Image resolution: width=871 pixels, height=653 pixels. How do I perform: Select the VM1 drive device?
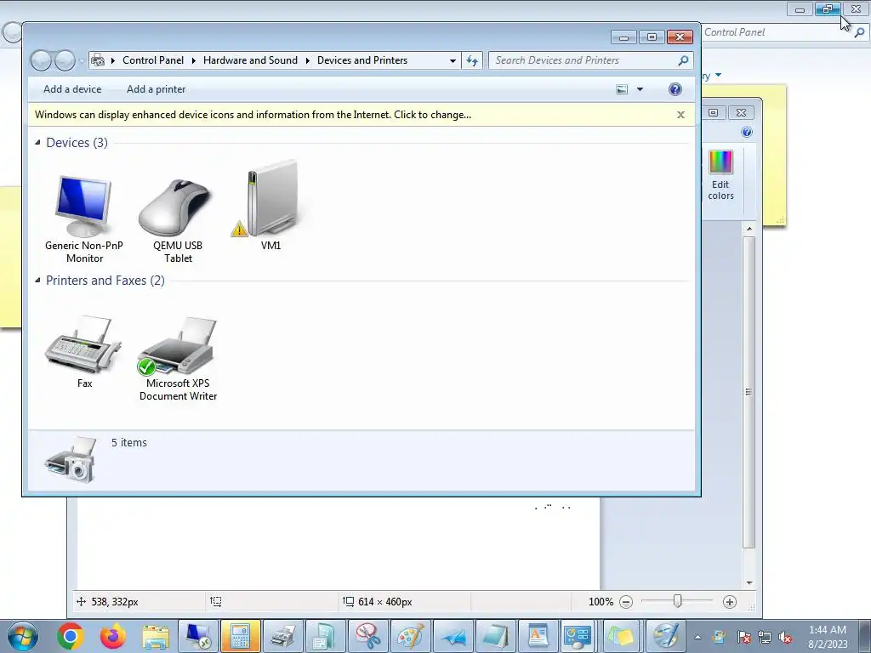tap(271, 207)
